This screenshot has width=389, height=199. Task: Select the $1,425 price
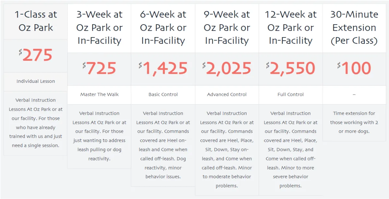pos(163,69)
